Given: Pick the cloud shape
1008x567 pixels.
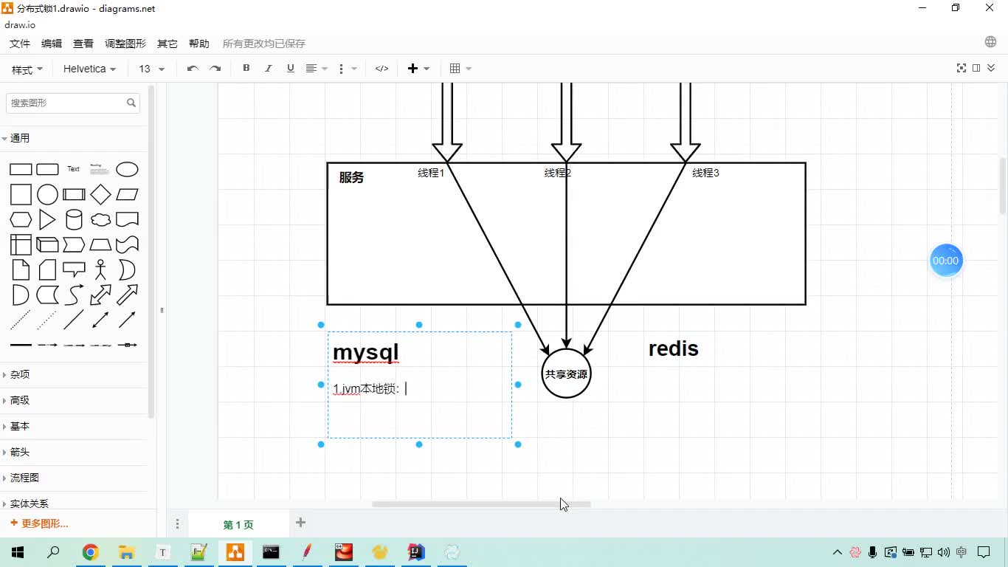Looking at the screenshot, I should coord(100,219).
